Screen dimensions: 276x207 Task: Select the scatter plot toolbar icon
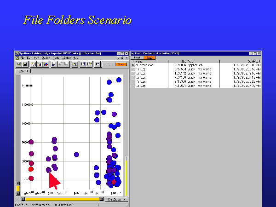pyautogui.click(x=34, y=64)
